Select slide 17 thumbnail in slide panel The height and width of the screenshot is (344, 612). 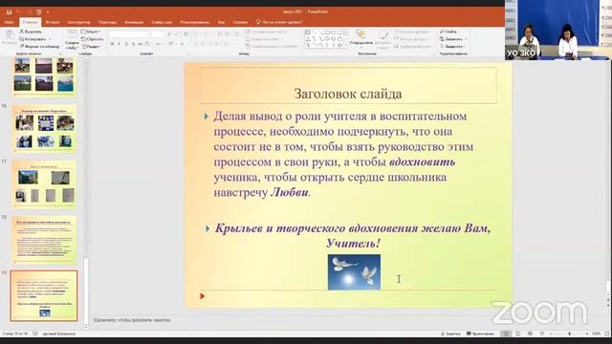point(44,184)
